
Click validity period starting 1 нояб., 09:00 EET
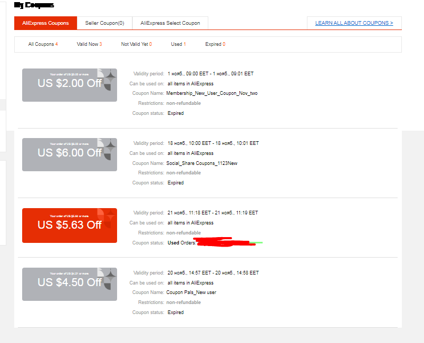click(210, 73)
